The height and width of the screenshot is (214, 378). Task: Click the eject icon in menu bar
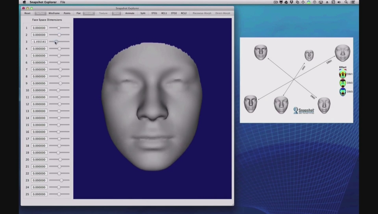(327, 2)
